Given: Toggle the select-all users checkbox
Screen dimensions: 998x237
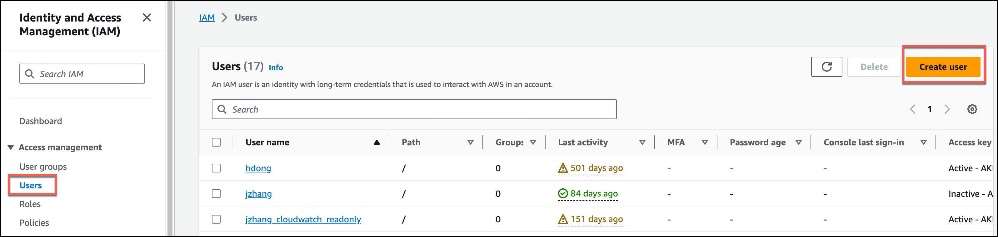Looking at the screenshot, I should pyautogui.click(x=216, y=142).
